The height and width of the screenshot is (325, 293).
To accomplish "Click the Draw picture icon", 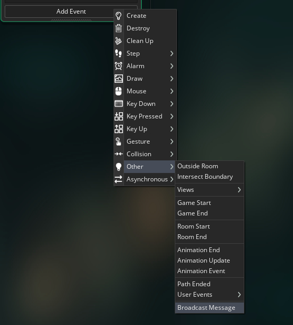I will [119, 79].
